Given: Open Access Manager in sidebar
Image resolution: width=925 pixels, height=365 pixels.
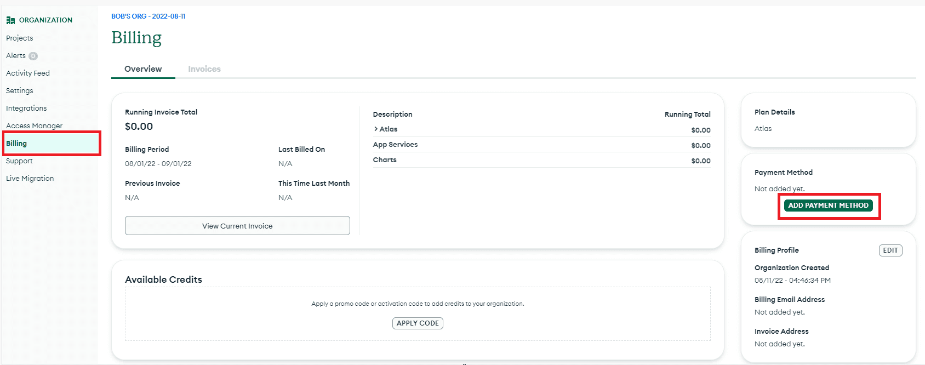Looking at the screenshot, I should tap(34, 126).
